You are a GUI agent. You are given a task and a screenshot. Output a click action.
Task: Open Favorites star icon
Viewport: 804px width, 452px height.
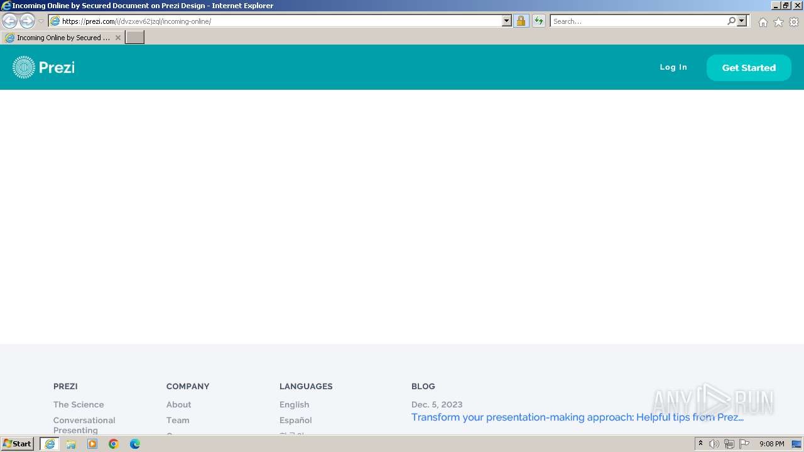(x=778, y=22)
